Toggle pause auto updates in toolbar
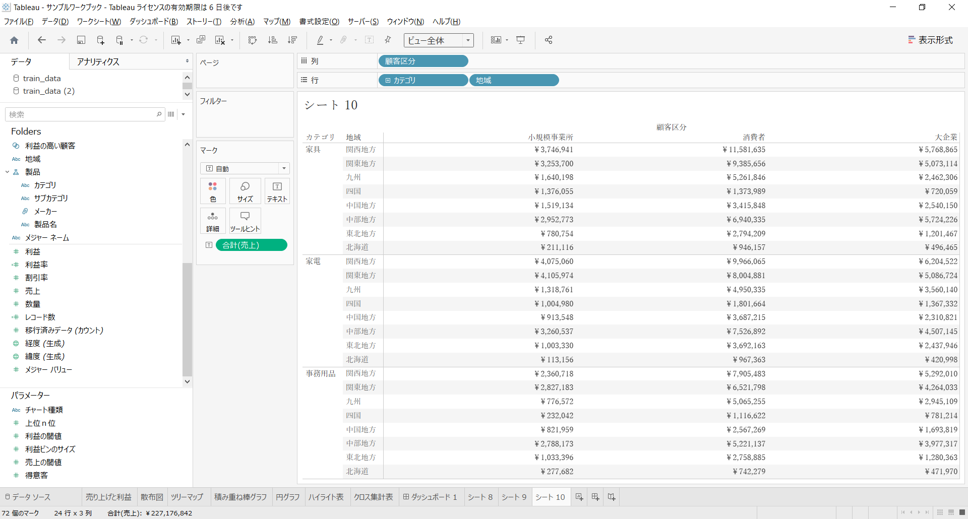Viewport: 968px width, 519px height. point(120,40)
